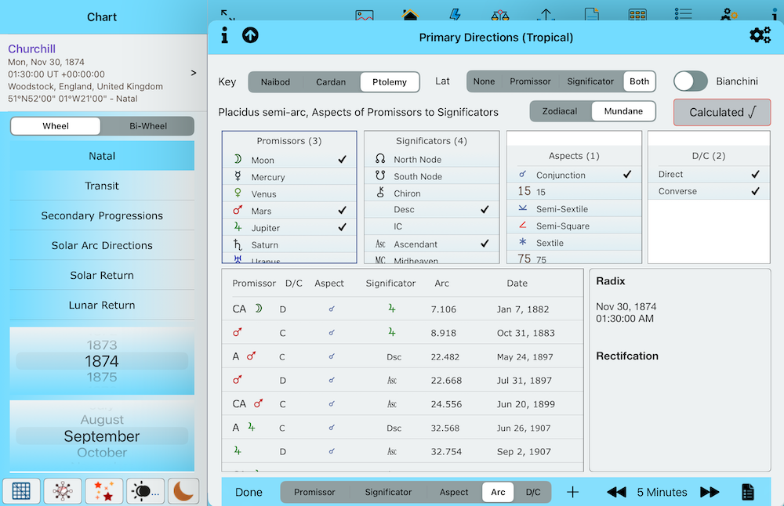
Task: Expand the Churchill chart details arrow
Action: click(x=193, y=73)
